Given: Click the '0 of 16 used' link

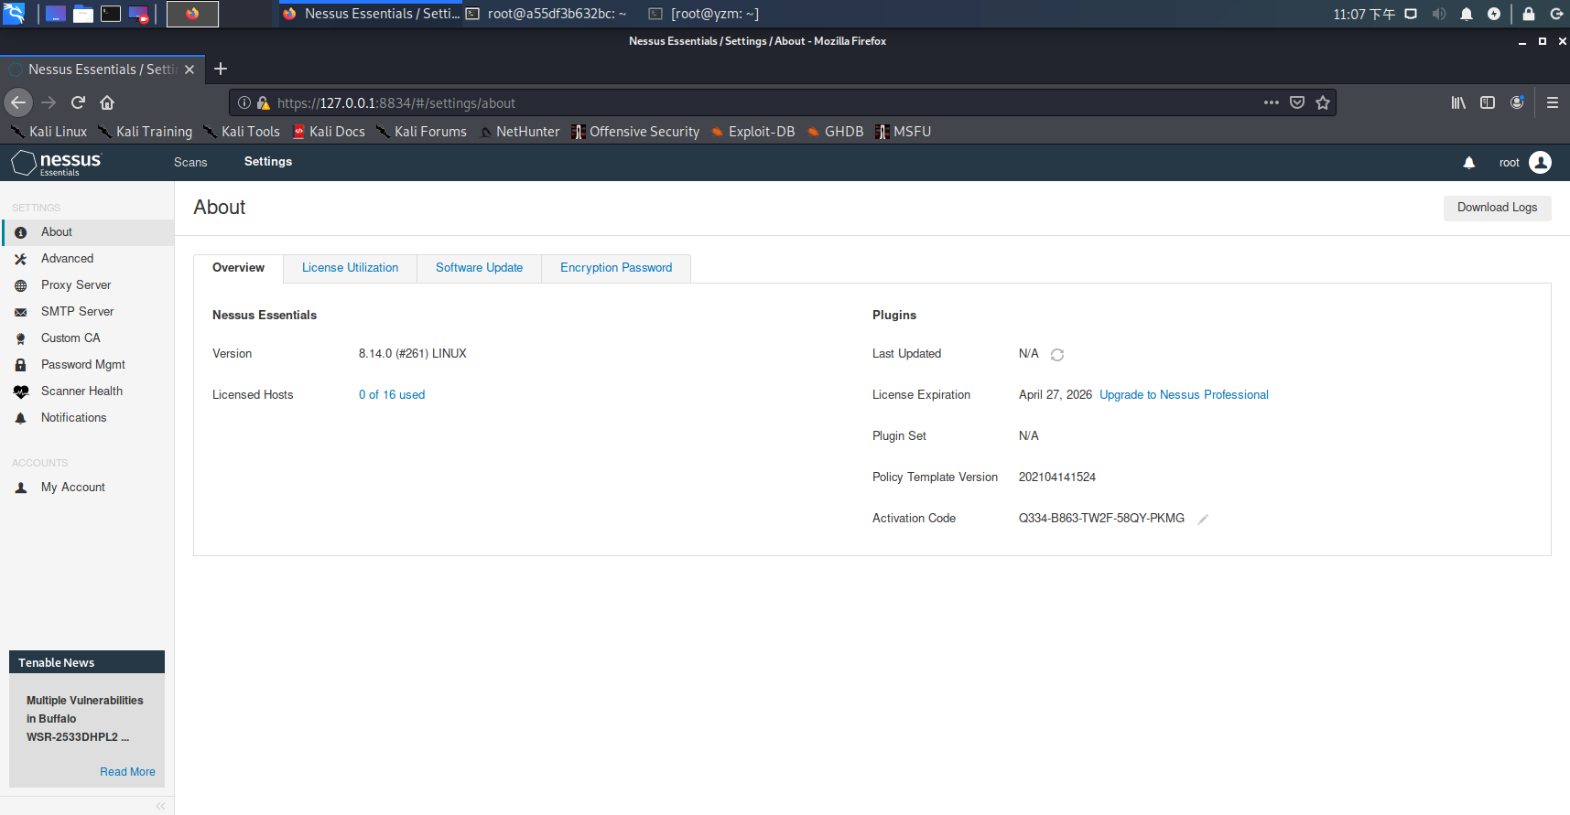Looking at the screenshot, I should [392, 395].
